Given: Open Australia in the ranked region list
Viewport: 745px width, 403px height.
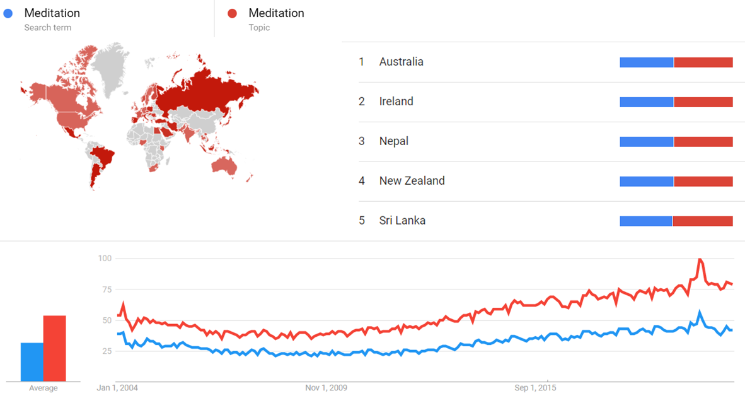Looking at the screenshot, I should click(x=401, y=62).
